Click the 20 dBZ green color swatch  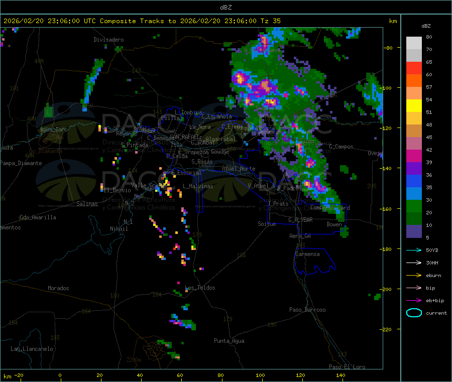[x=414, y=206]
